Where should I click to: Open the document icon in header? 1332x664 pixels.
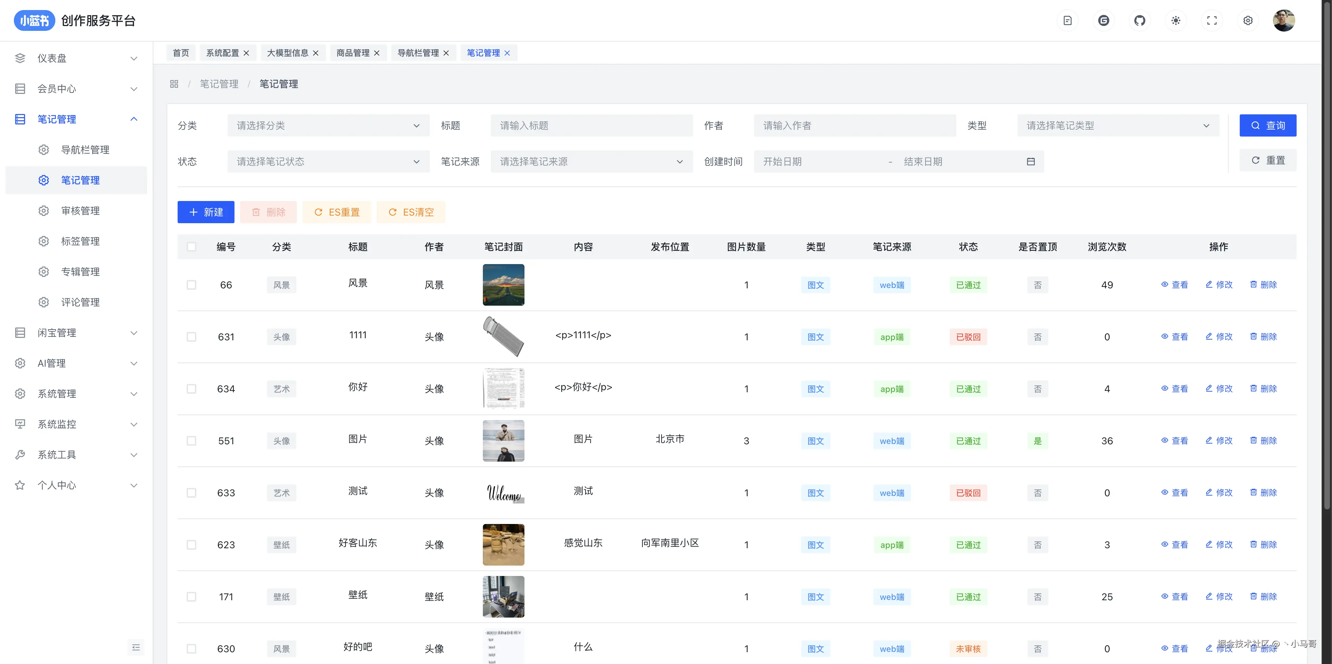click(x=1068, y=21)
